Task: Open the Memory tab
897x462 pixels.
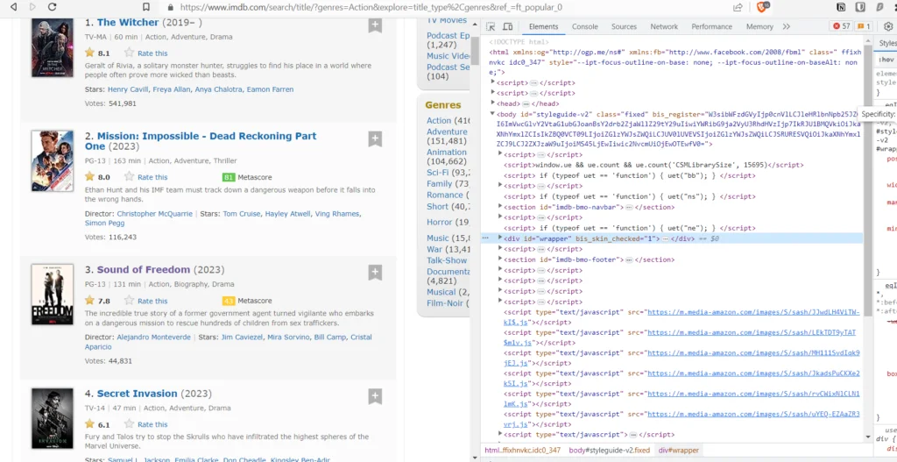Action: pos(759,27)
